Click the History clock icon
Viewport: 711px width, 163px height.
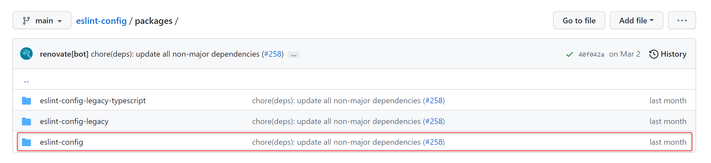coord(653,54)
